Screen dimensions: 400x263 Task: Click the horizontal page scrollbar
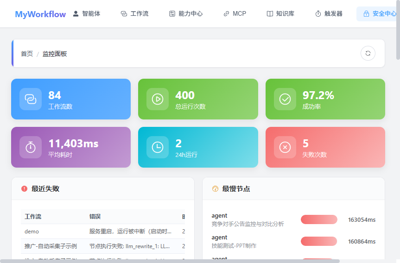tap(170, 261)
